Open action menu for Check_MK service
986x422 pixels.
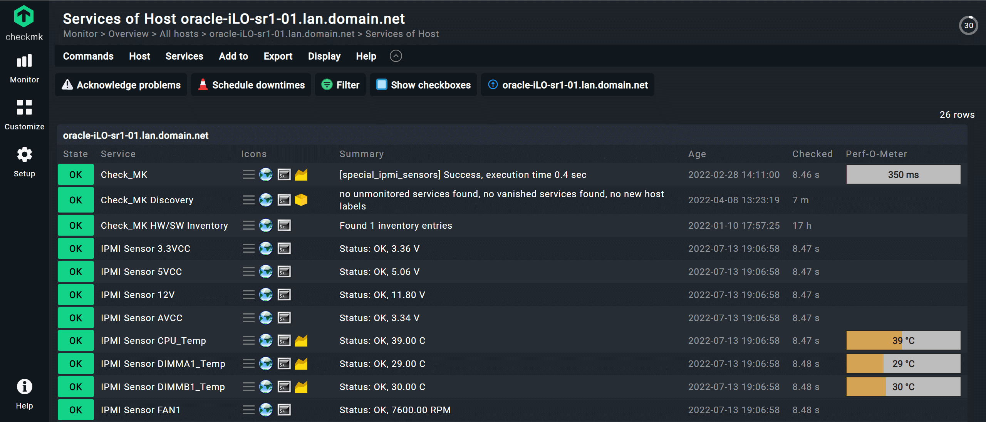[x=248, y=175]
